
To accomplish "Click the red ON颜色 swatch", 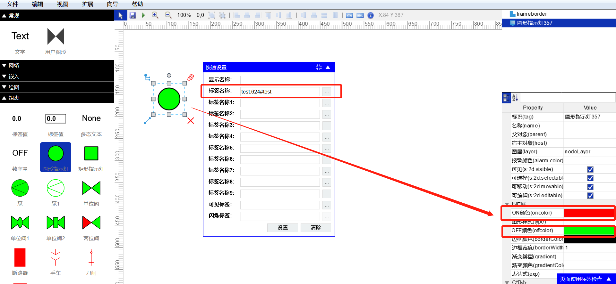I will click(589, 213).
